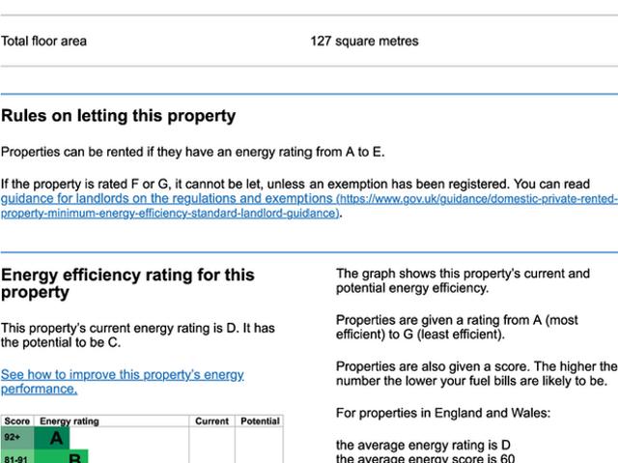618x463 pixels.
Task: Click the 'average energy rating is D' line
Action: pos(423,445)
